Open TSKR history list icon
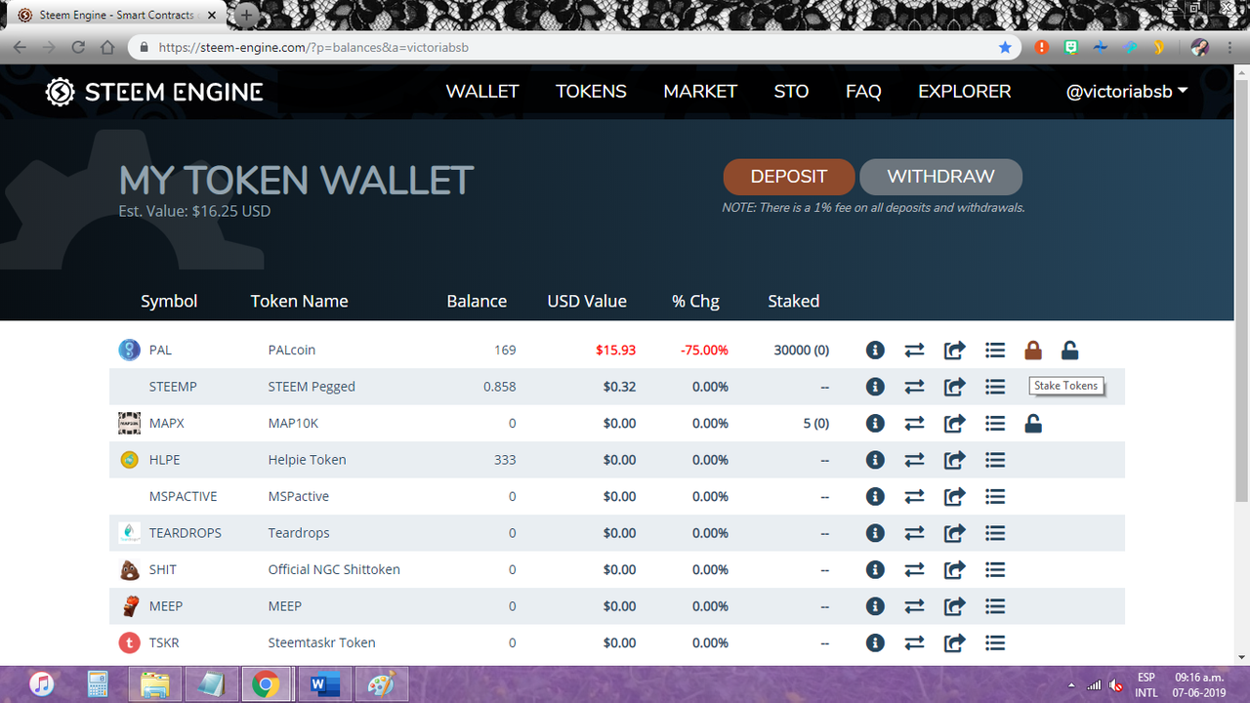 coord(994,642)
